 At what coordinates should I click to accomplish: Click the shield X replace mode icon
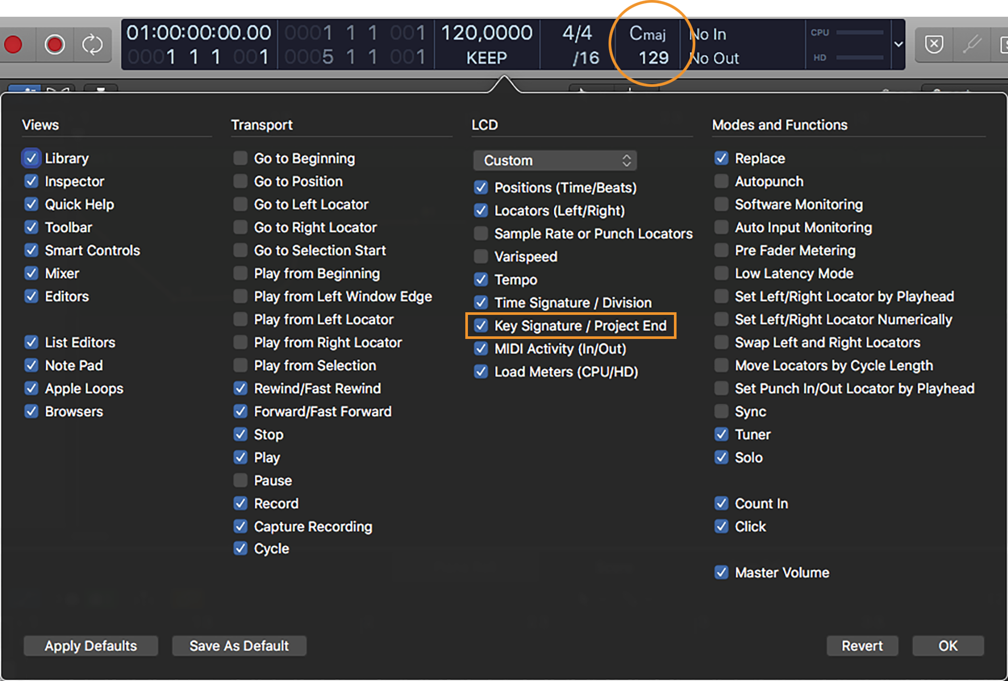point(934,44)
